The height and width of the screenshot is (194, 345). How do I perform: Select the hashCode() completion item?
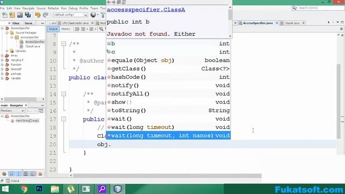168,77
